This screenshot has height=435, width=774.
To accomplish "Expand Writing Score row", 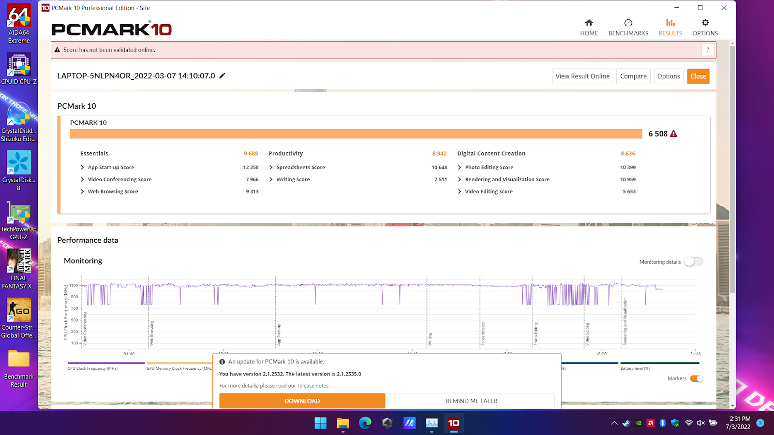I will coord(271,179).
